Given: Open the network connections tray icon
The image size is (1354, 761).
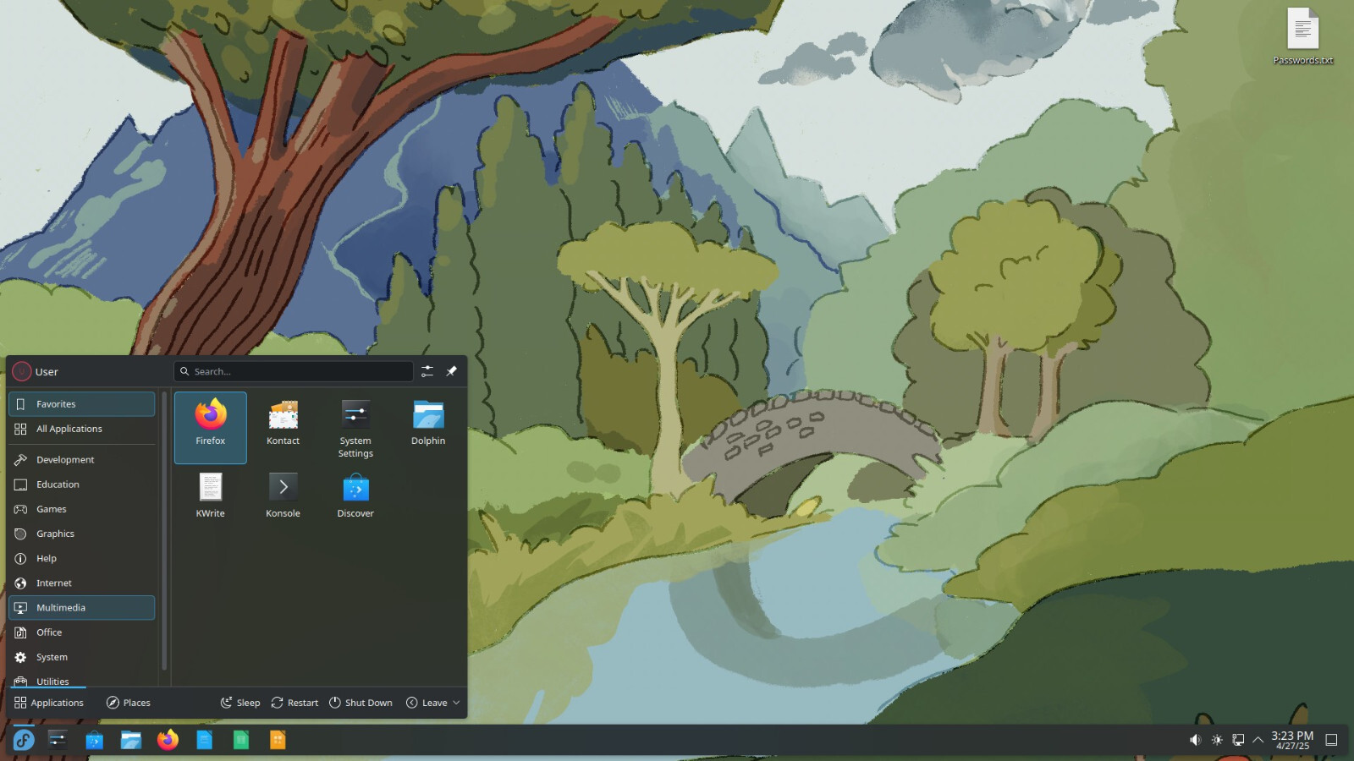Looking at the screenshot, I should [x=1238, y=740].
